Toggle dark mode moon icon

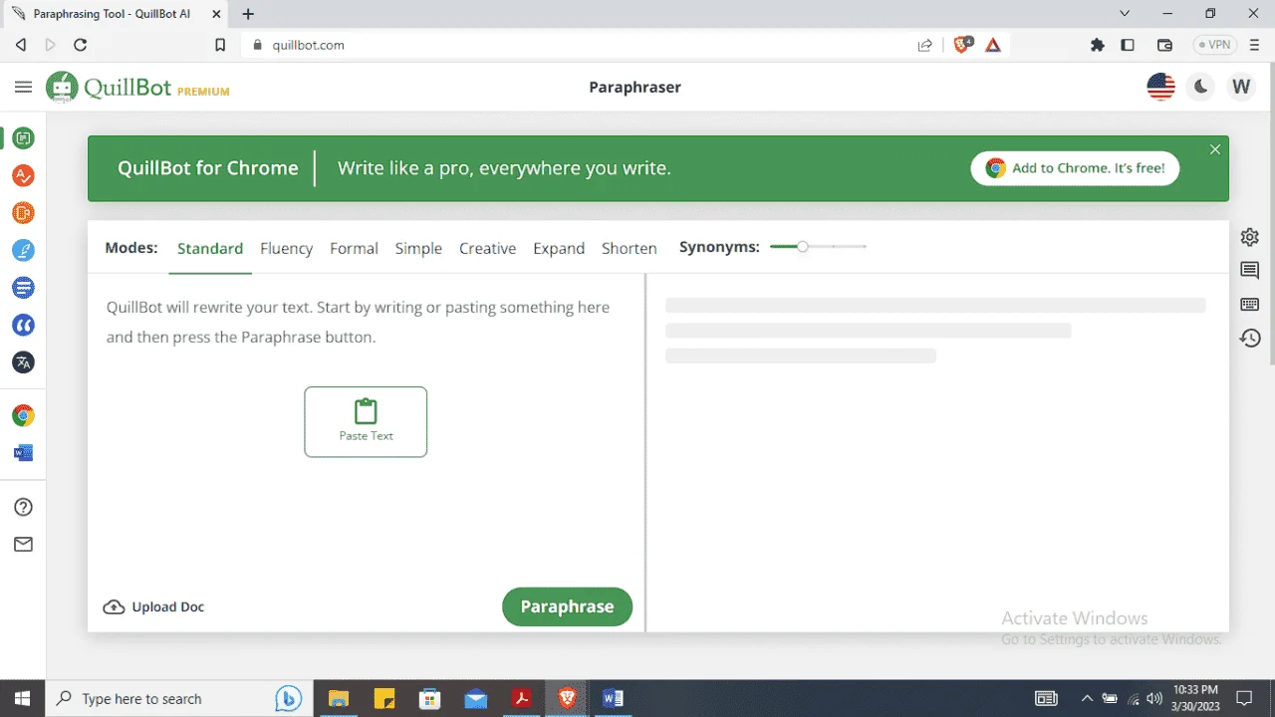(x=1201, y=87)
